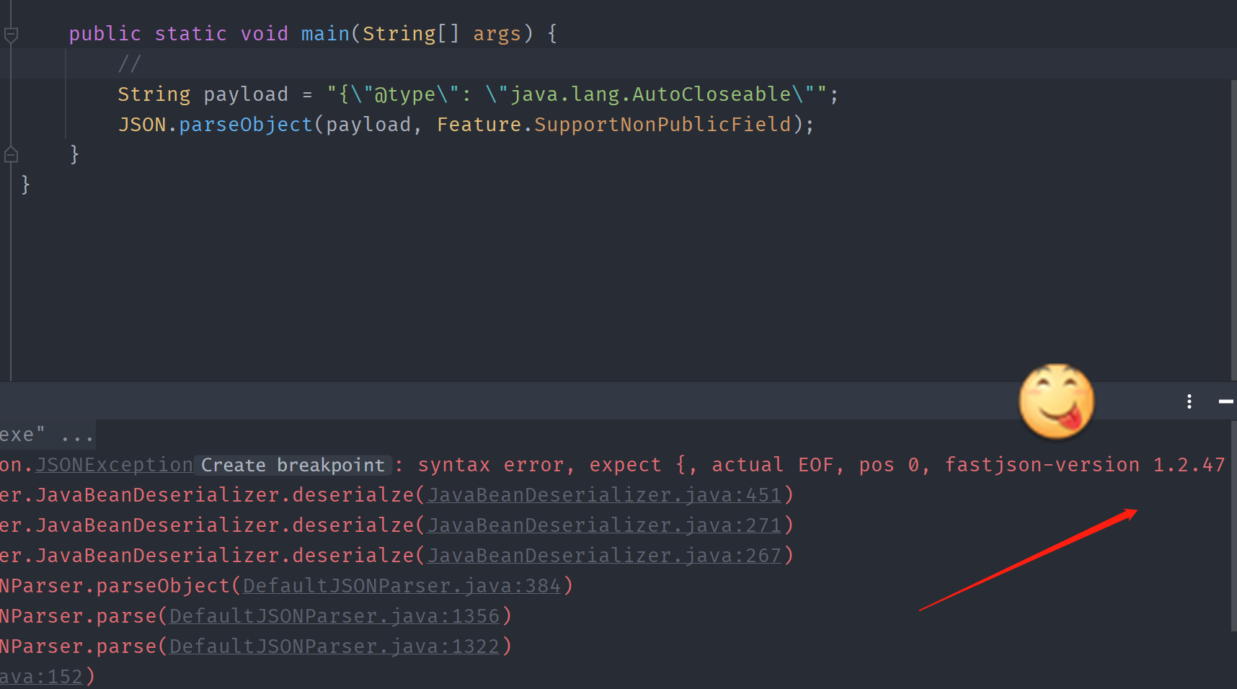Place cursor on "String payload" declaration
The height and width of the screenshot is (689, 1237).
tap(203, 94)
